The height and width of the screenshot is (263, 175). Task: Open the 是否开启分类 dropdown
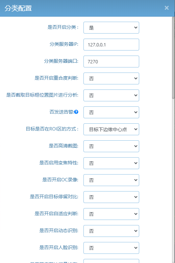(111, 28)
